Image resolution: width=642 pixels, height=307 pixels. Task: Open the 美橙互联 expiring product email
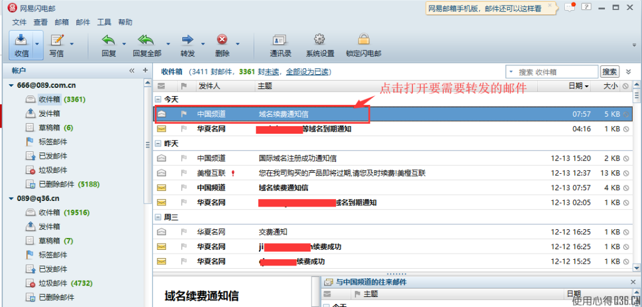[392, 173]
